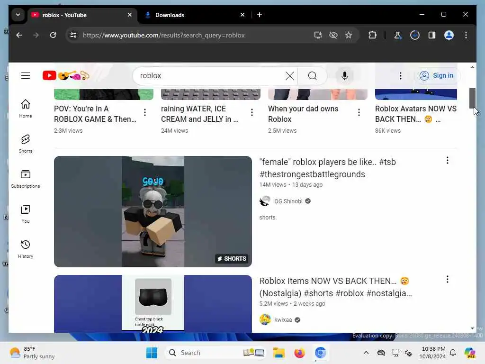Close the Downloads tab

(242, 15)
